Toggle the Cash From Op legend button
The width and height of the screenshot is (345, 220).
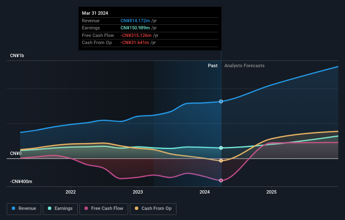153,209
